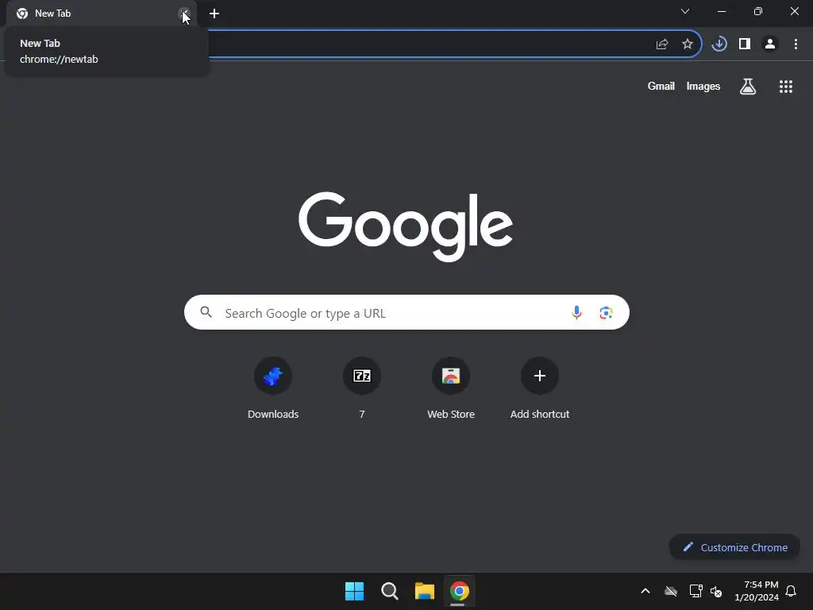
Task: Open Google apps grid icon
Action: (786, 86)
